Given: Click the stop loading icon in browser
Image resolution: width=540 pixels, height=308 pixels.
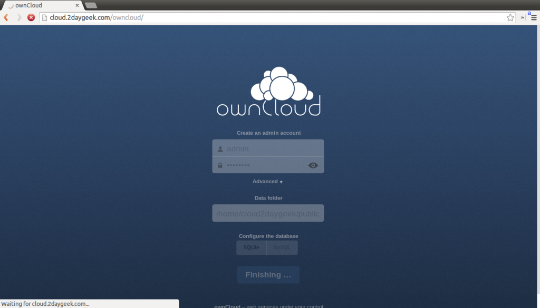Looking at the screenshot, I should pyautogui.click(x=31, y=17).
